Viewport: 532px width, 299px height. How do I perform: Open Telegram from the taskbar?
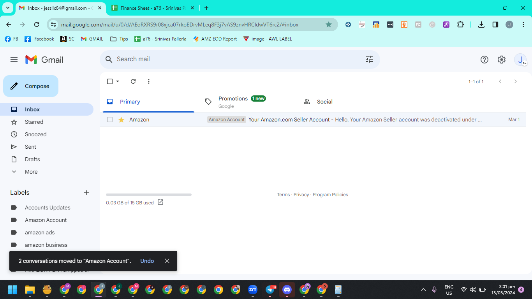click(270, 290)
